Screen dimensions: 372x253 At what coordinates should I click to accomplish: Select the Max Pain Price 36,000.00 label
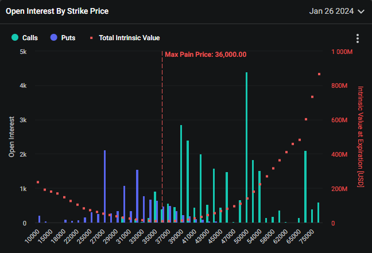[x=206, y=55]
